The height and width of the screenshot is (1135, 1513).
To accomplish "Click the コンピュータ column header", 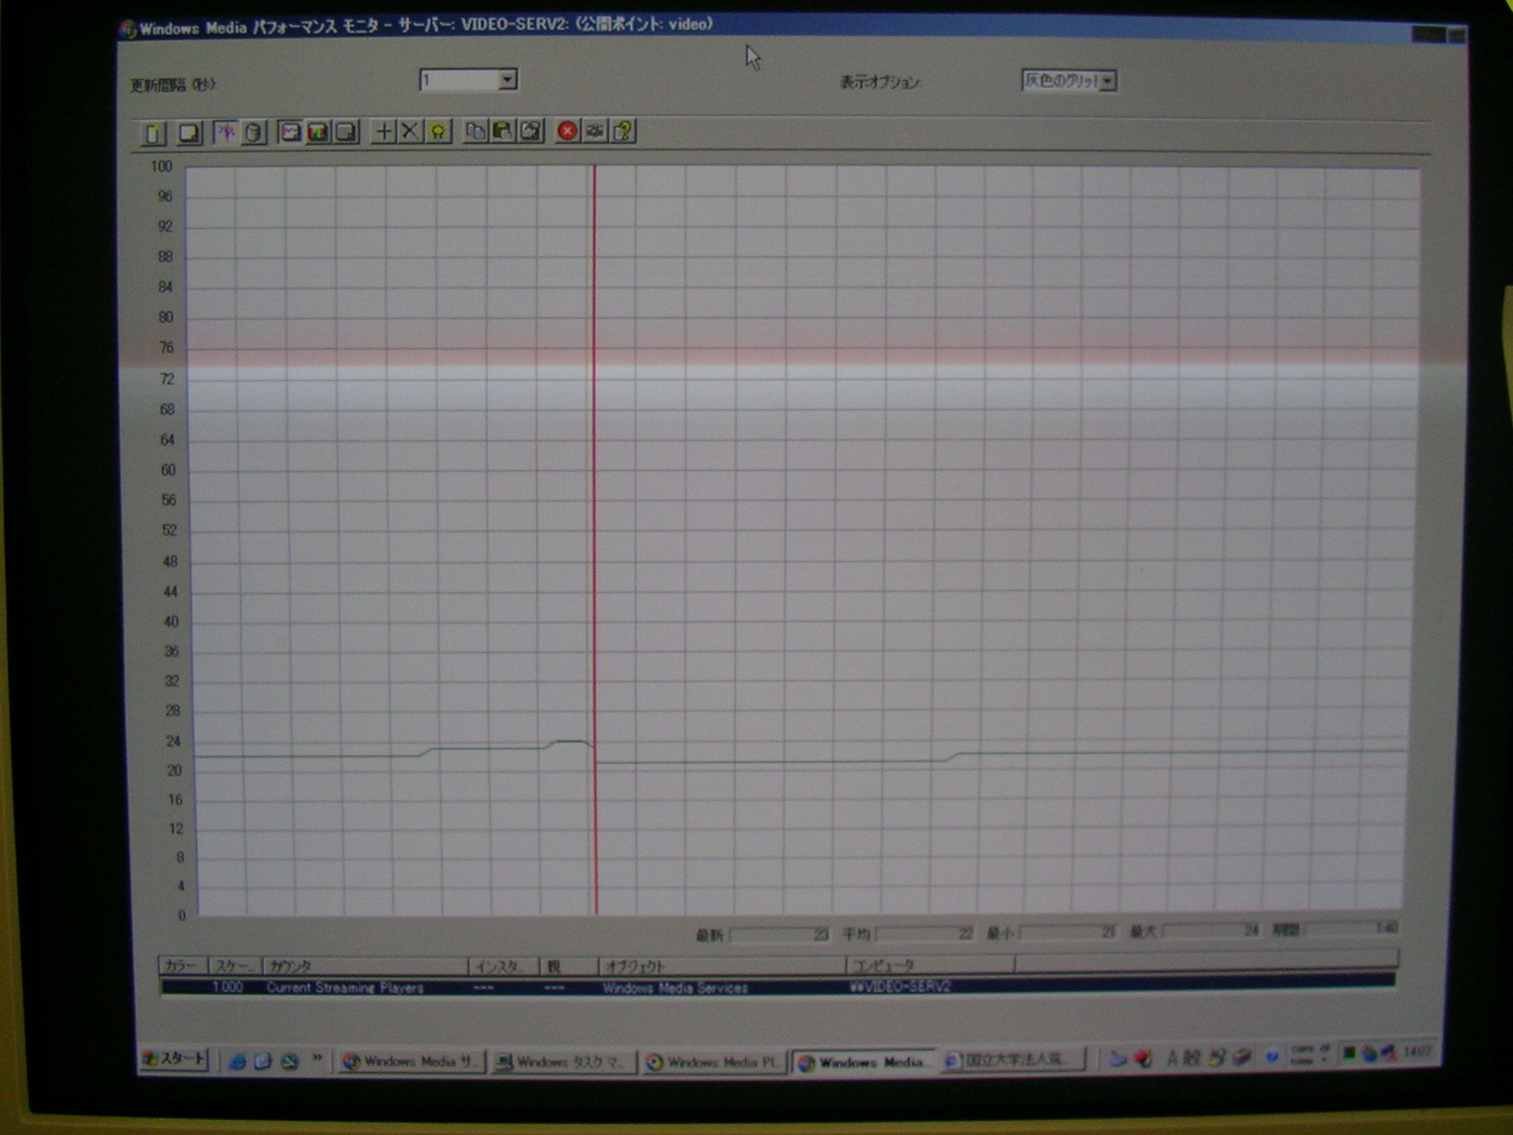I will pyautogui.click(x=930, y=965).
